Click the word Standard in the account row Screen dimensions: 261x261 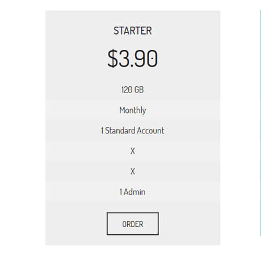tap(120, 130)
